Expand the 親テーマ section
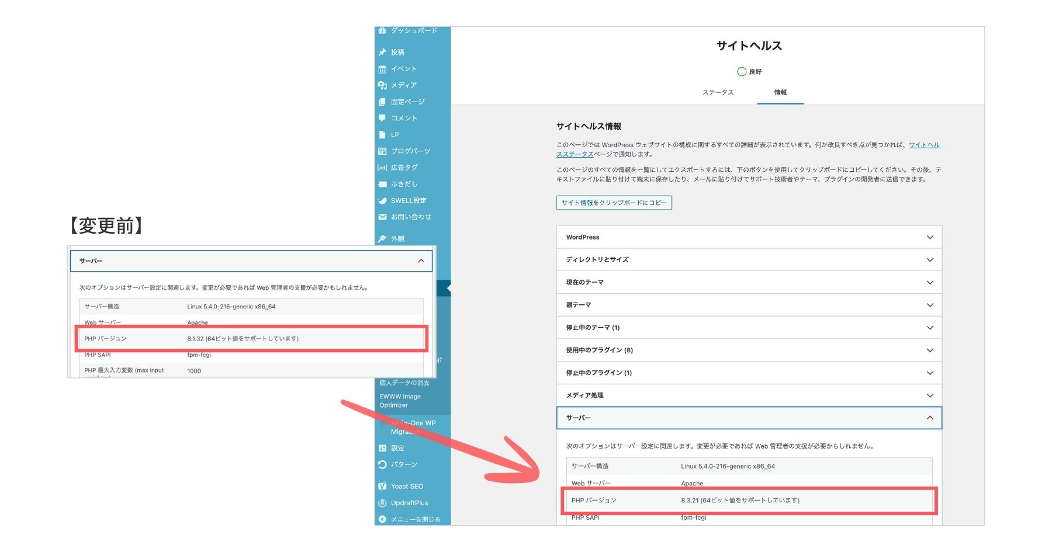 749,305
